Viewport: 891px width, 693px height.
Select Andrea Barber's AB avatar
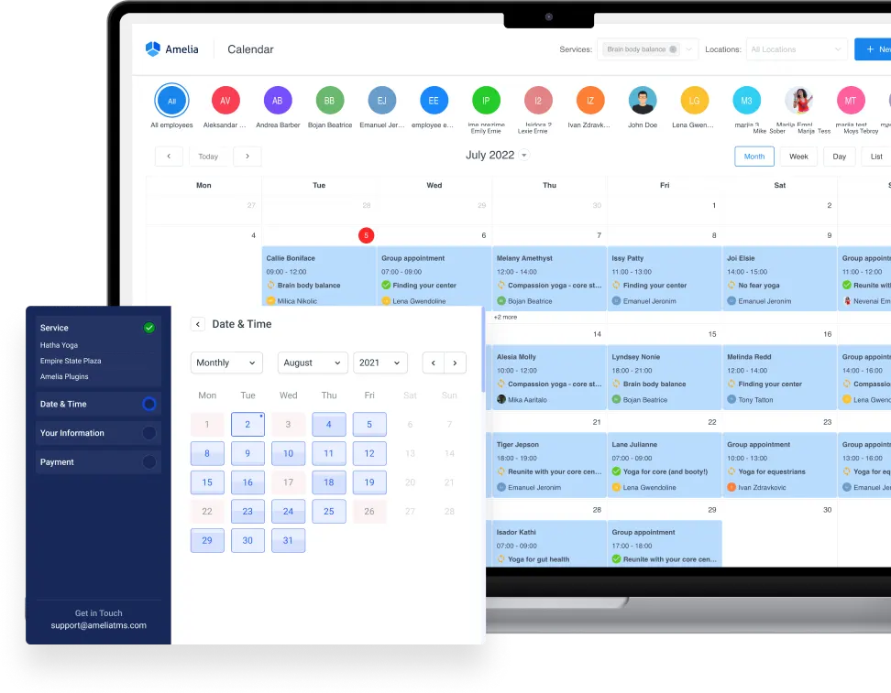[x=278, y=101]
